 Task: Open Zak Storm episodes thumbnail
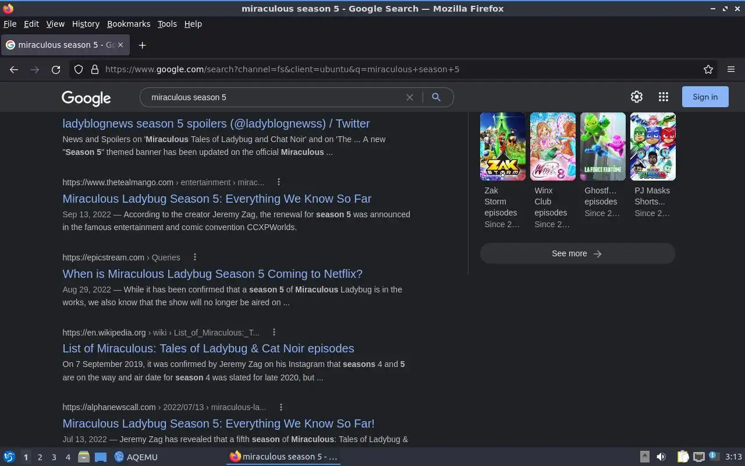pos(503,146)
